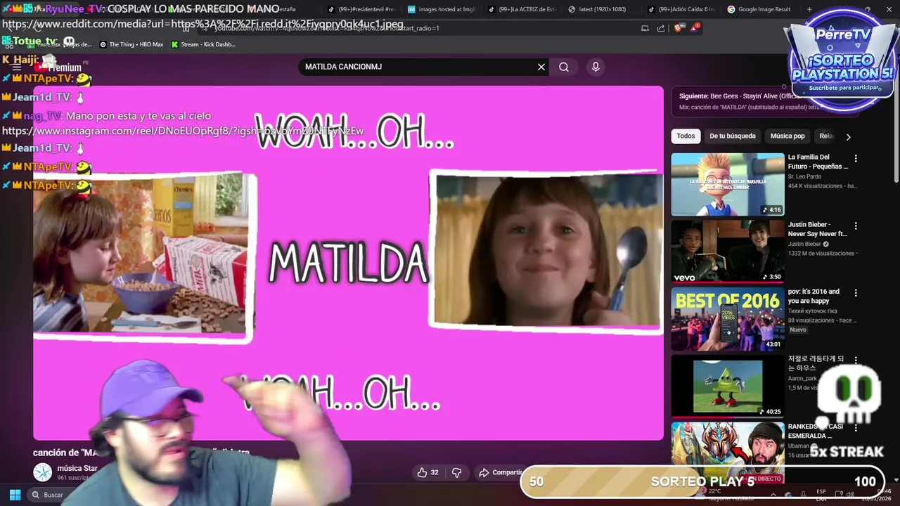Switch to Adiós Caída TikTok tab
This screenshot has height=506, width=900.
(x=682, y=9)
